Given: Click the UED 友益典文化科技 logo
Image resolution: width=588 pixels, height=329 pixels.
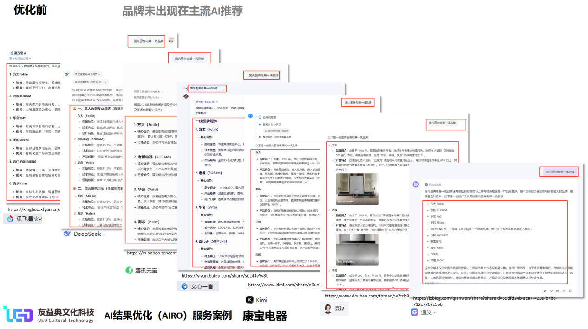Looking at the screenshot, I should pos(48,315).
